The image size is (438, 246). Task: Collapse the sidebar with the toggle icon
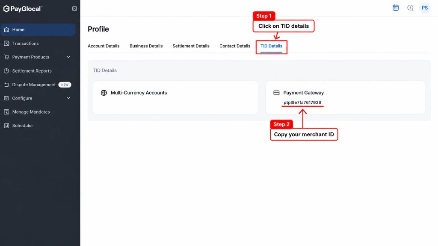click(x=74, y=9)
